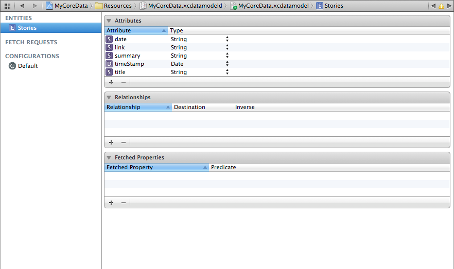Click the yellow warning triangle icon
Image resolution: width=454 pixels, height=269 pixels.
point(441,6)
